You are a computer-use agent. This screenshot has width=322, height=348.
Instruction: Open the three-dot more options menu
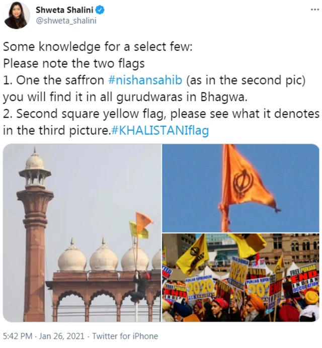[x=314, y=10]
